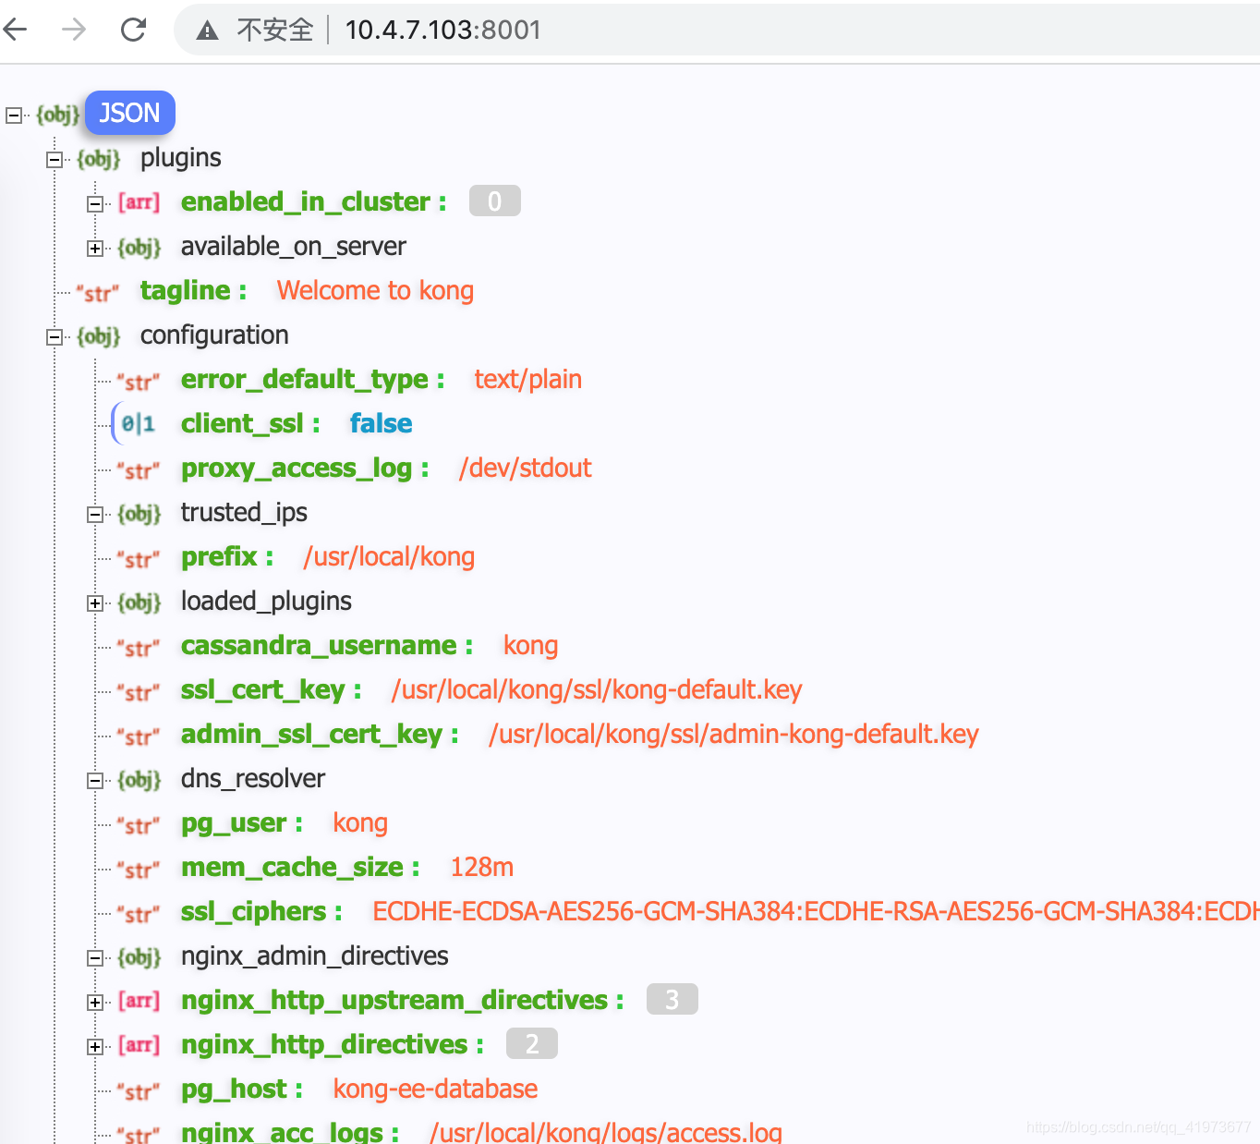Collapse the plugins object node
Viewport: 1260px width, 1144px height.
point(55,160)
